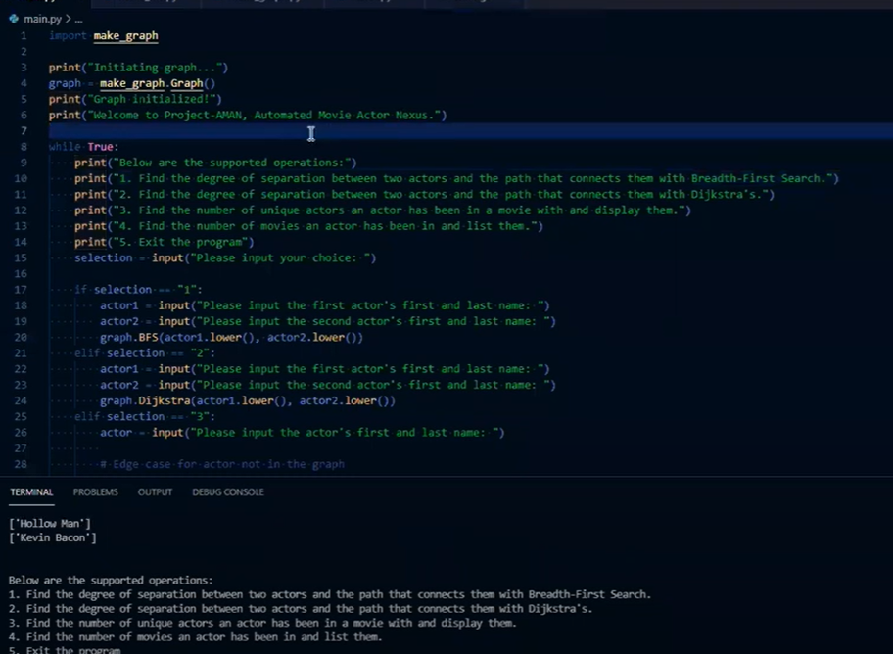The image size is (893, 654).
Task: Open the PROBLEMS panel tab
Action: pyautogui.click(x=95, y=492)
